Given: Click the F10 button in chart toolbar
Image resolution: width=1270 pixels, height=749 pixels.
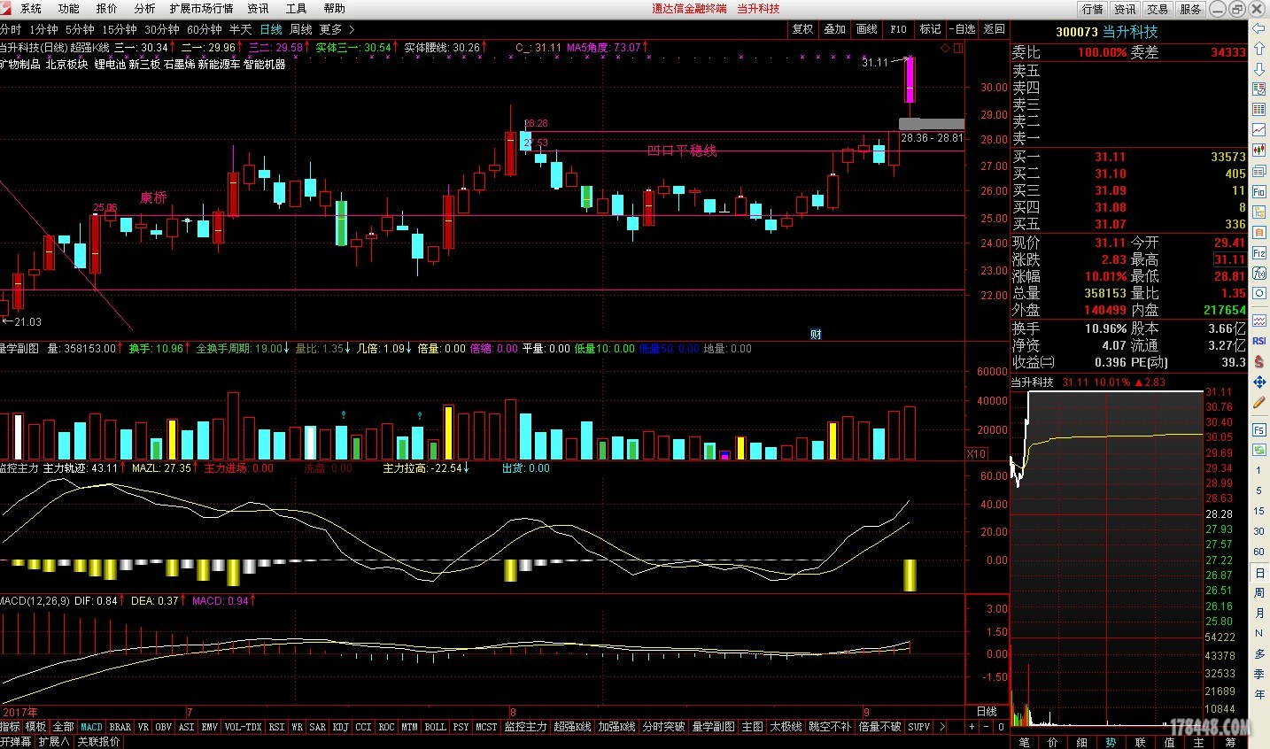Looking at the screenshot, I should coord(898,29).
